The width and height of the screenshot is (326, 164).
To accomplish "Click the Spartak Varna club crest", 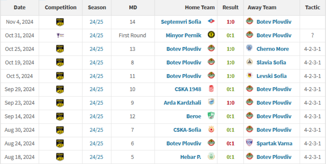I will 249,143.
